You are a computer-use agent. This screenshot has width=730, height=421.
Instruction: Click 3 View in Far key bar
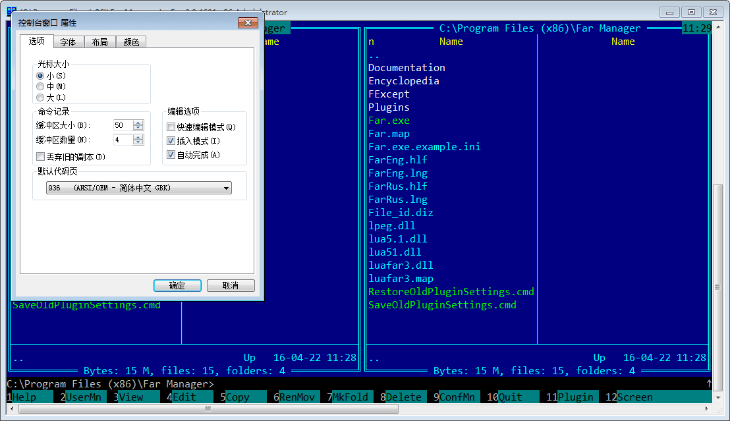point(136,397)
